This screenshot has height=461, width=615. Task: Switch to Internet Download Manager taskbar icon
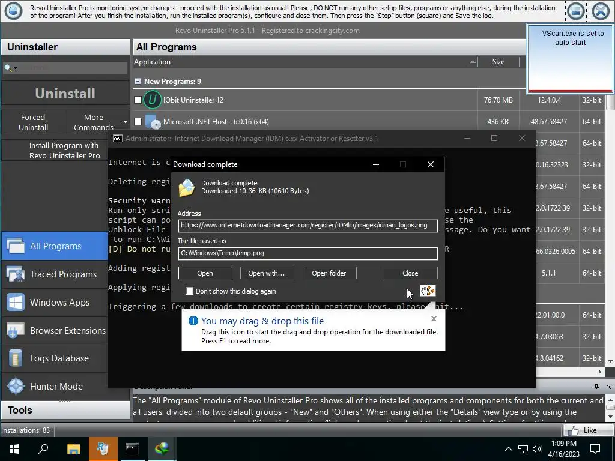pyautogui.click(x=162, y=449)
